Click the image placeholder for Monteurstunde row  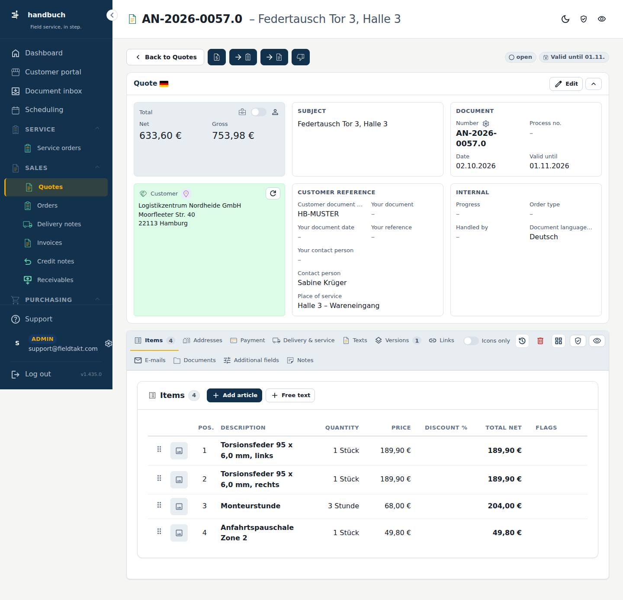[x=179, y=507]
